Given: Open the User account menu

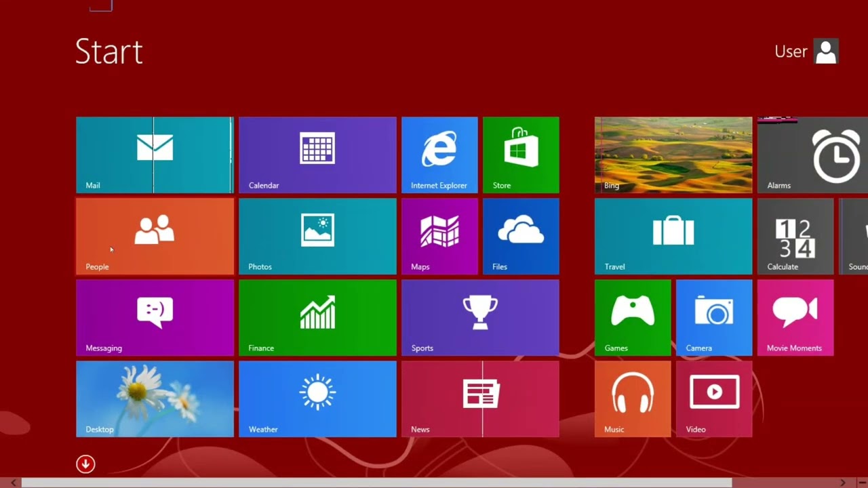Looking at the screenshot, I should (806, 52).
